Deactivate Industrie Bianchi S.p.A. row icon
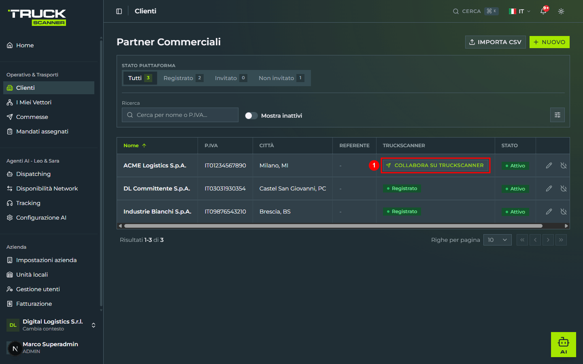 [x=564, y=212]
